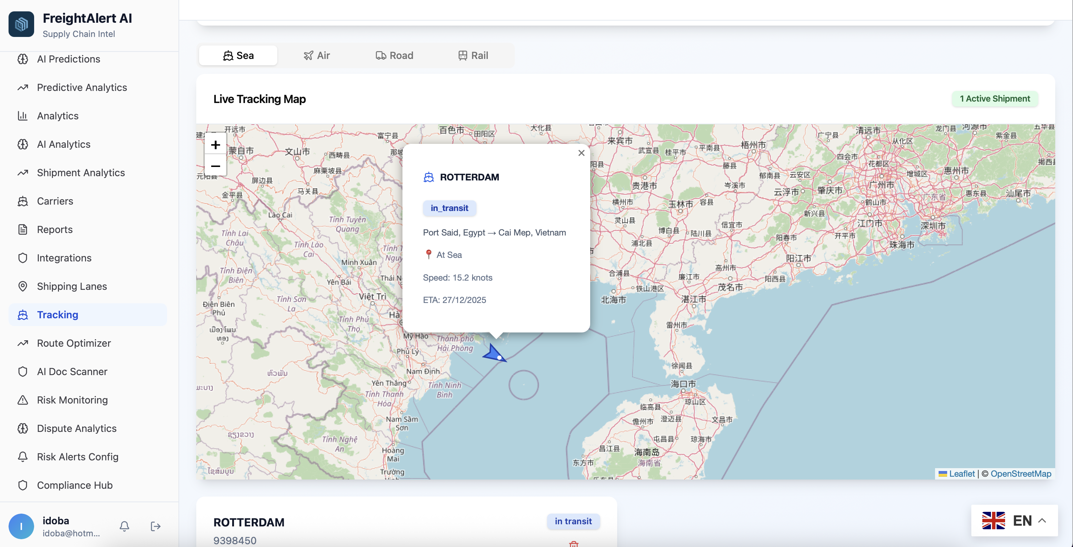Click Risk Monitoring warning triangle icon

click(x=23, y=400)
